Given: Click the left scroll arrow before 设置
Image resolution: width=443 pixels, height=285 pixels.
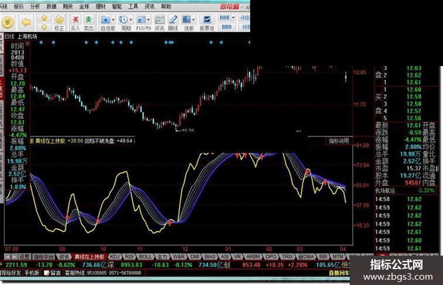Looking at the screenshot, I should pos(8,256).
